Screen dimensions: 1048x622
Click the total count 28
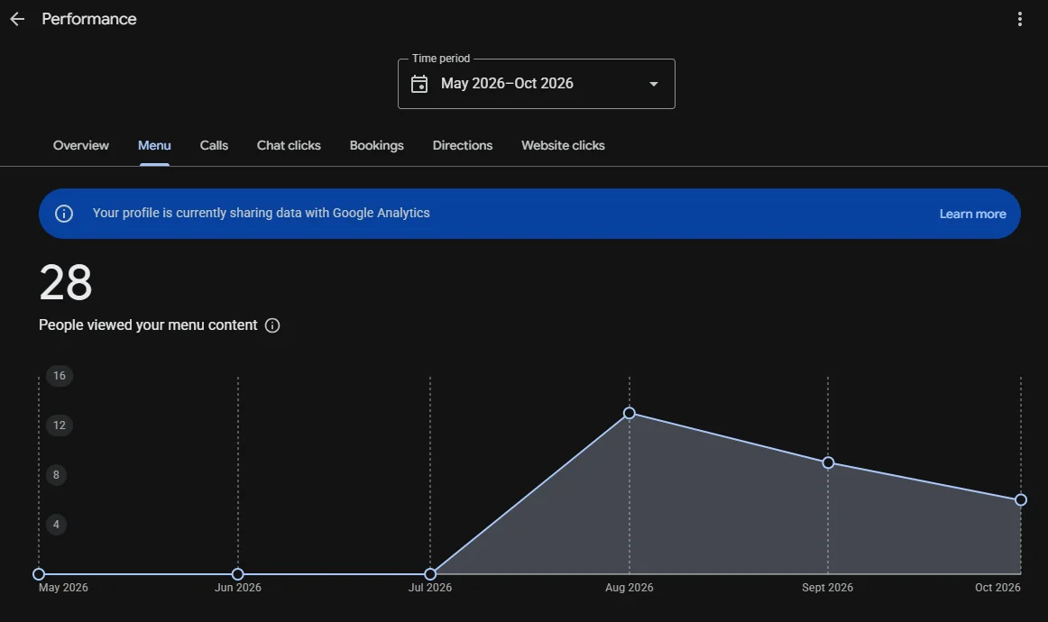[66, 283]
